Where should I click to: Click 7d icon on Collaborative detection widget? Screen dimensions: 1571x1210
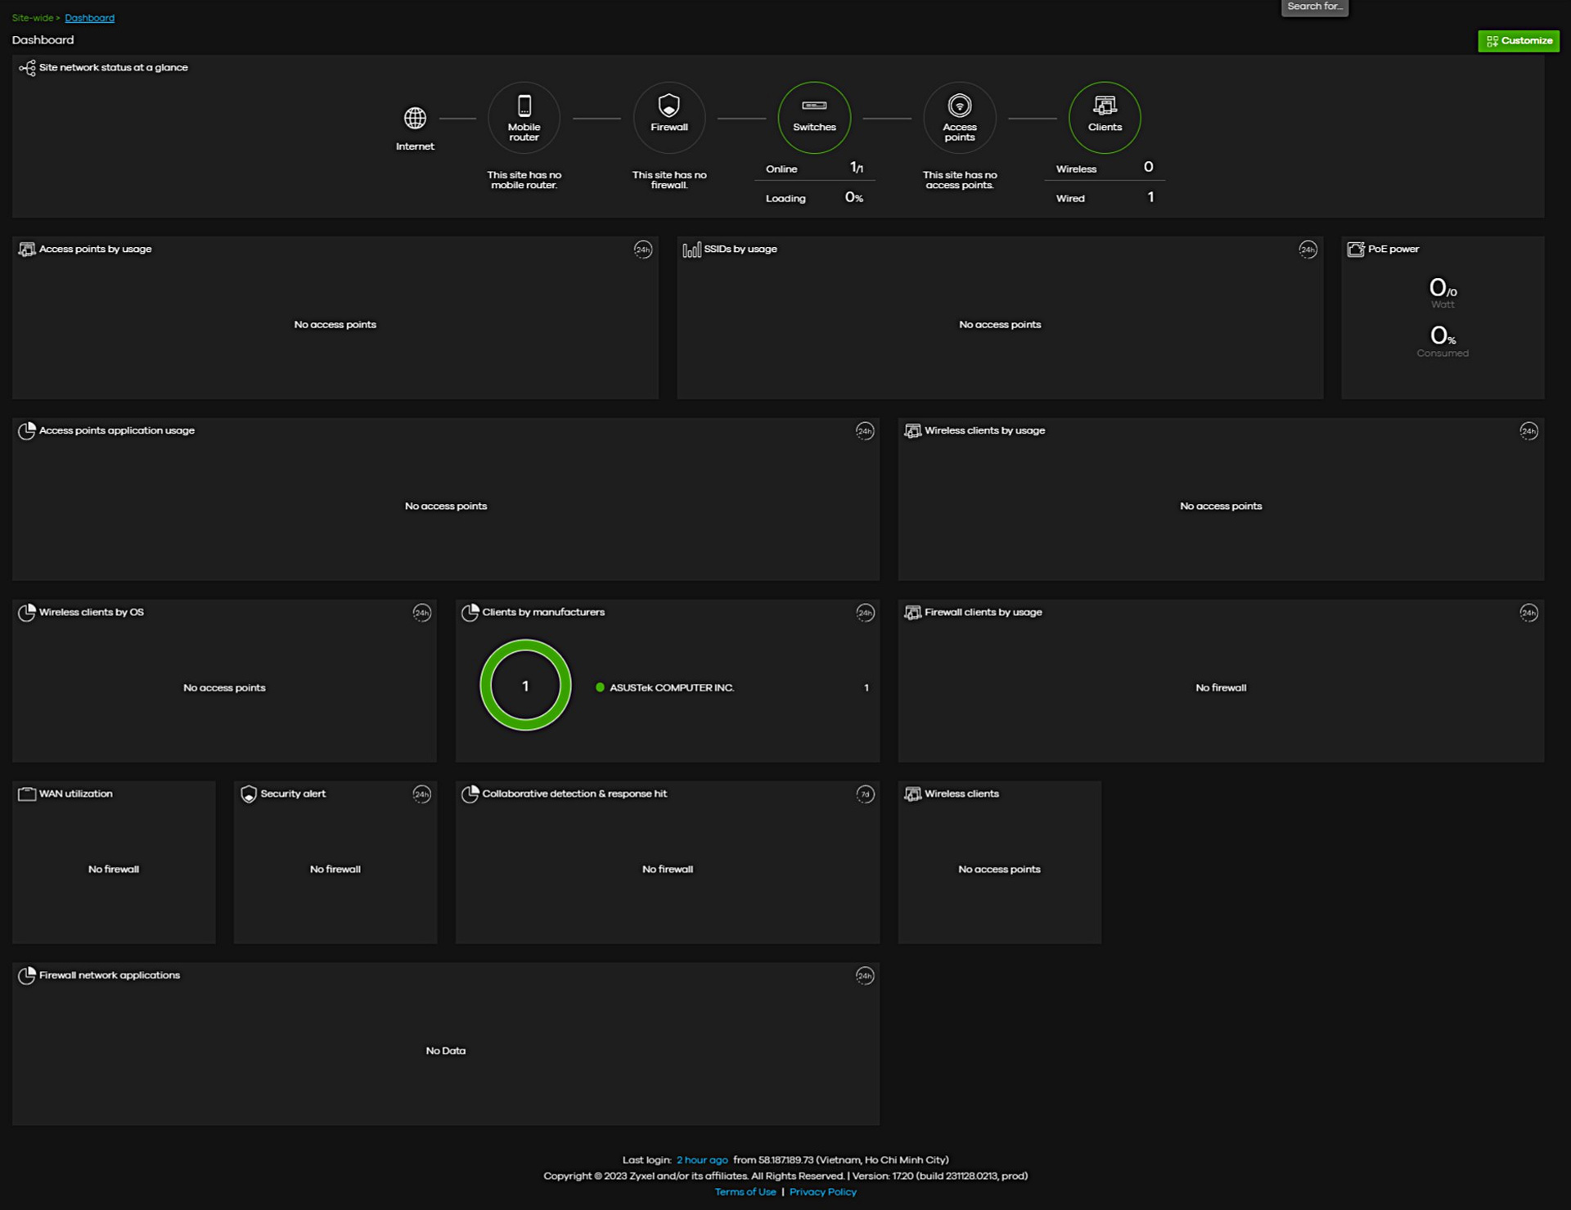865,794
